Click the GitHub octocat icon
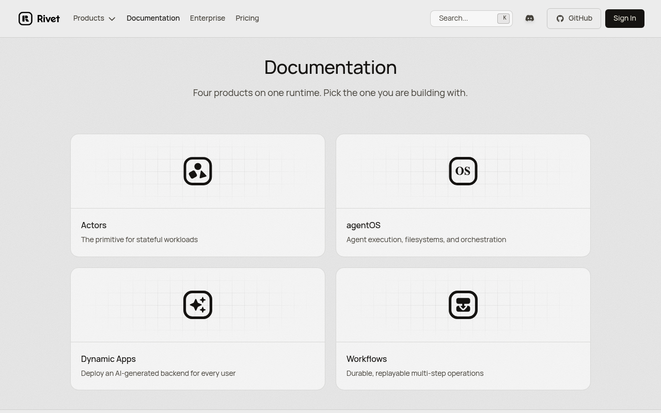This screenshot has height=413, width=661. tap(560, 19)
